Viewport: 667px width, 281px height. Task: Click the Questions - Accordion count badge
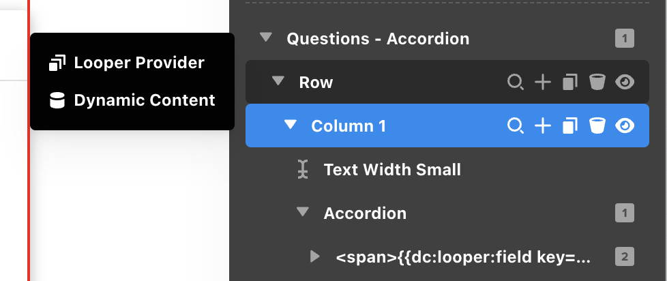(x=625, y=38)
